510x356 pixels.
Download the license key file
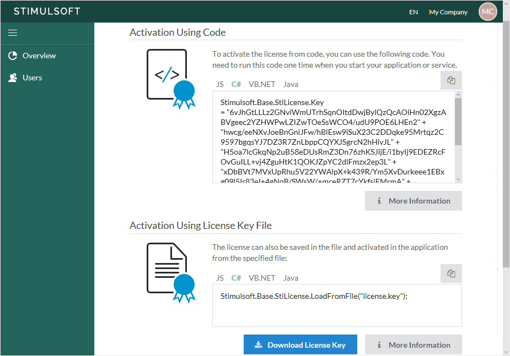(300, 344)
